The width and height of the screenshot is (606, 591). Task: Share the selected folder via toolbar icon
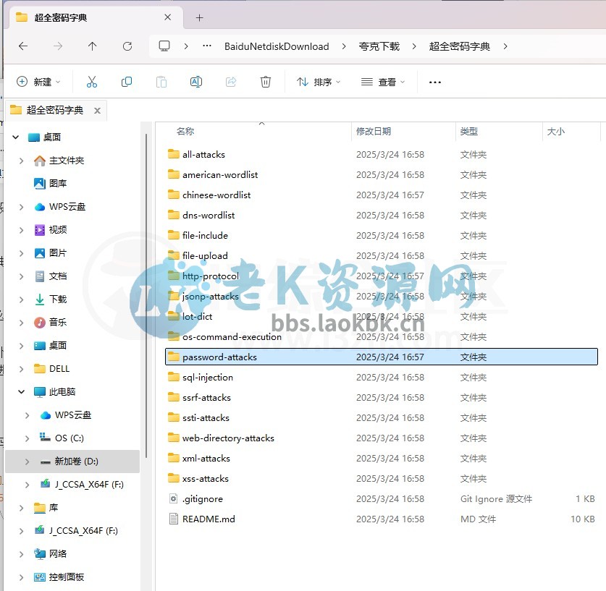231,82
